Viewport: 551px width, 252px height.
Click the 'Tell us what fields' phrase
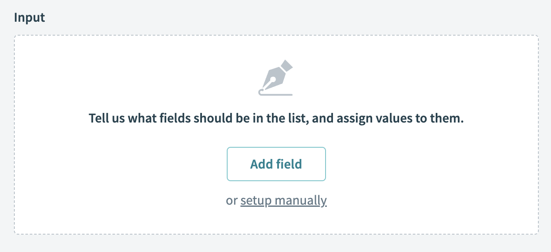click(x=144, y=118)
